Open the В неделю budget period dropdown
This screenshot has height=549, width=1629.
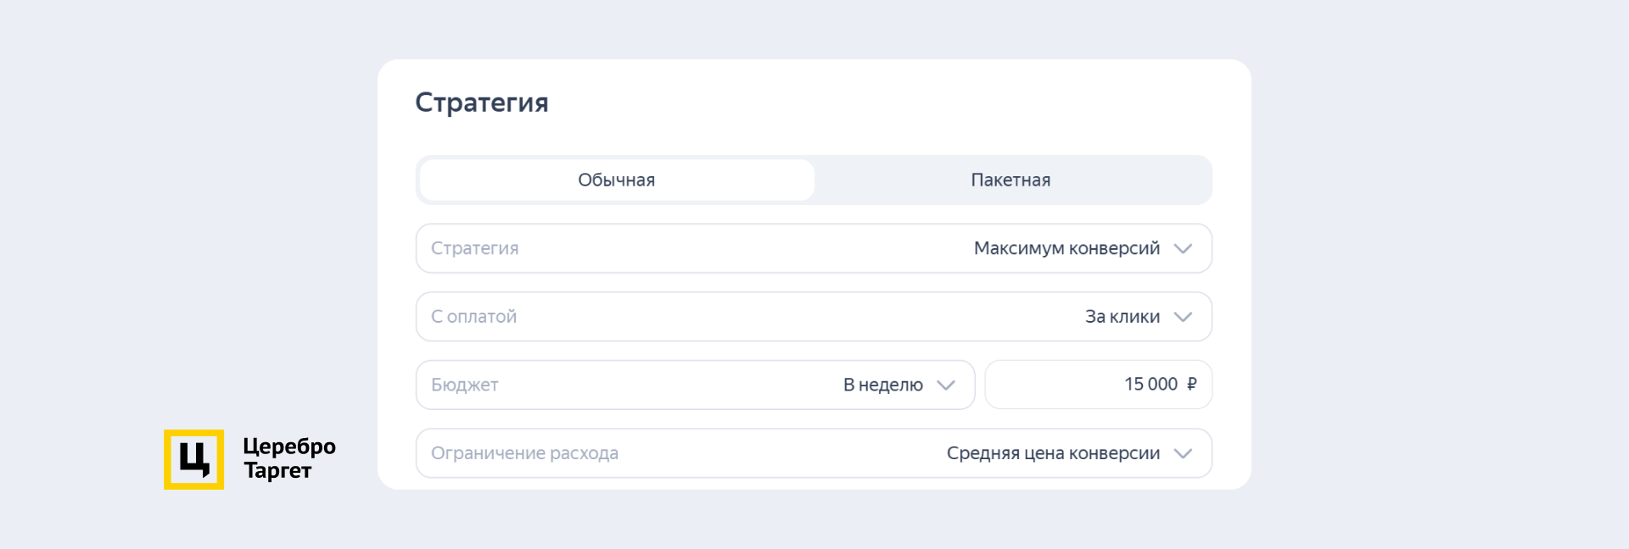coord(882,385)
